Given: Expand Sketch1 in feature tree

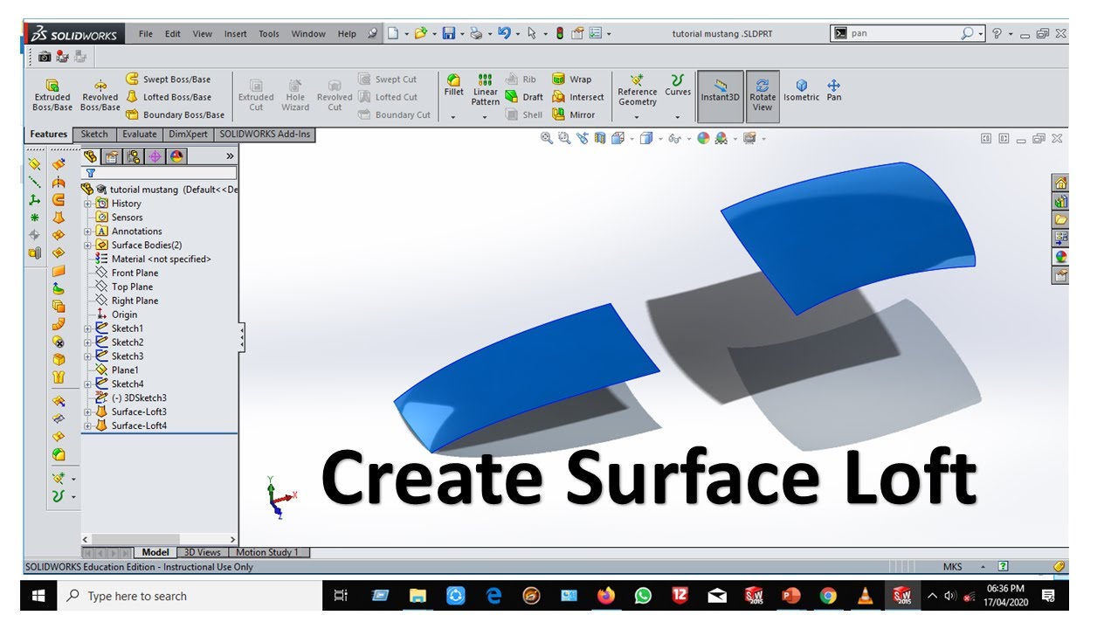Looking at the screenshot, I should 87,328.
